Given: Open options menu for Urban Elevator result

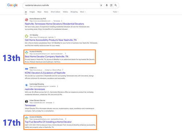Looking at the screenshot, I should (54, 103).
